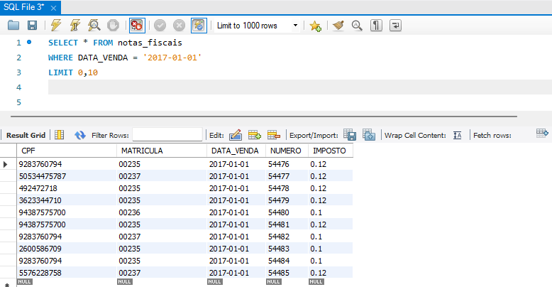
Task: Place cursor on LIMIT 0,10 line
Action: (73, 72)
